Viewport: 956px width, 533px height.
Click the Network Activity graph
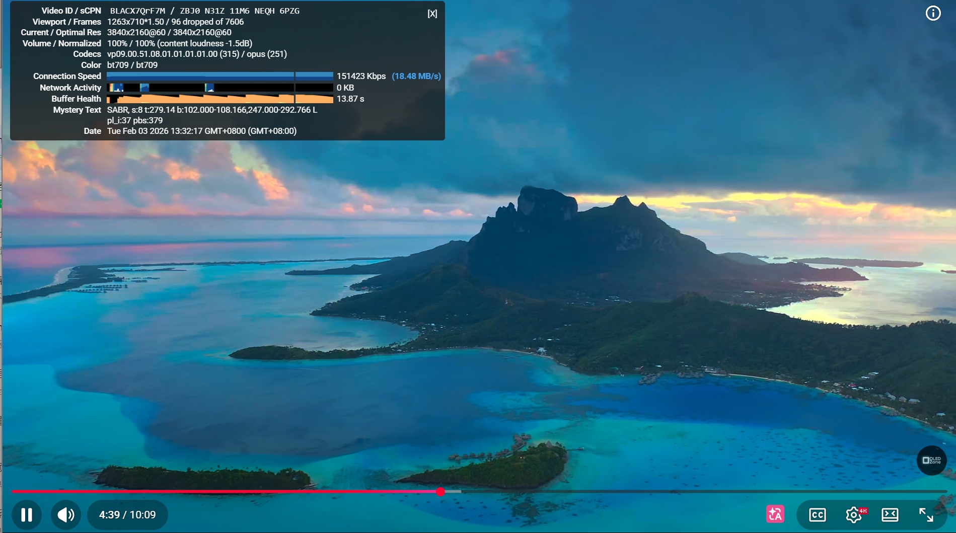[x=220, y=88]
